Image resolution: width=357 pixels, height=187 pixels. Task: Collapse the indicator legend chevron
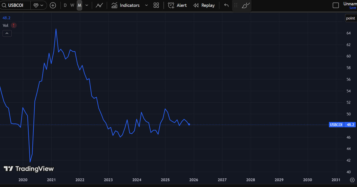(x=7, y=33)
